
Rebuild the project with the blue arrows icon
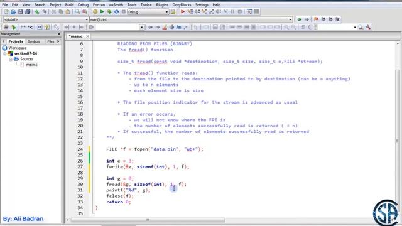tap(116, 12)
